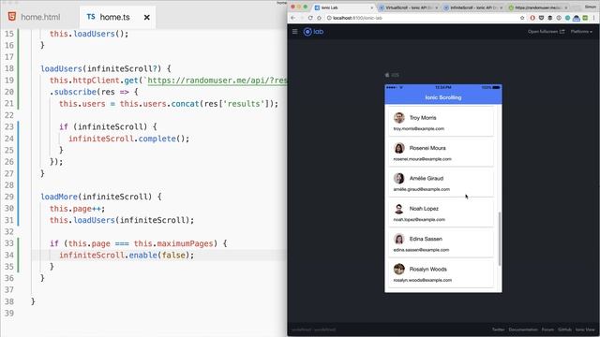This screenshot has width=600, height=337.
Task: Select the Amélie Giraud name text
Action: 427,179
